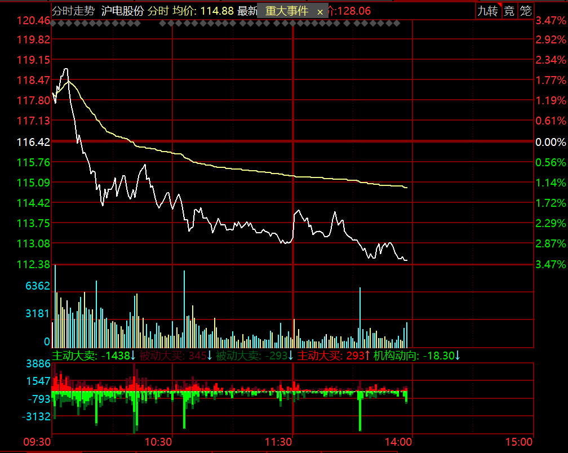Toggle the 笼 button at top right
Screen dimensions: 568x453
(526, 11)
